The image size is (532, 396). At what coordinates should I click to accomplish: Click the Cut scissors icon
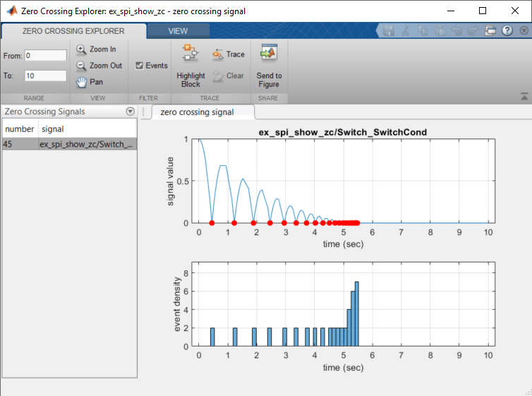click(405, 31)
